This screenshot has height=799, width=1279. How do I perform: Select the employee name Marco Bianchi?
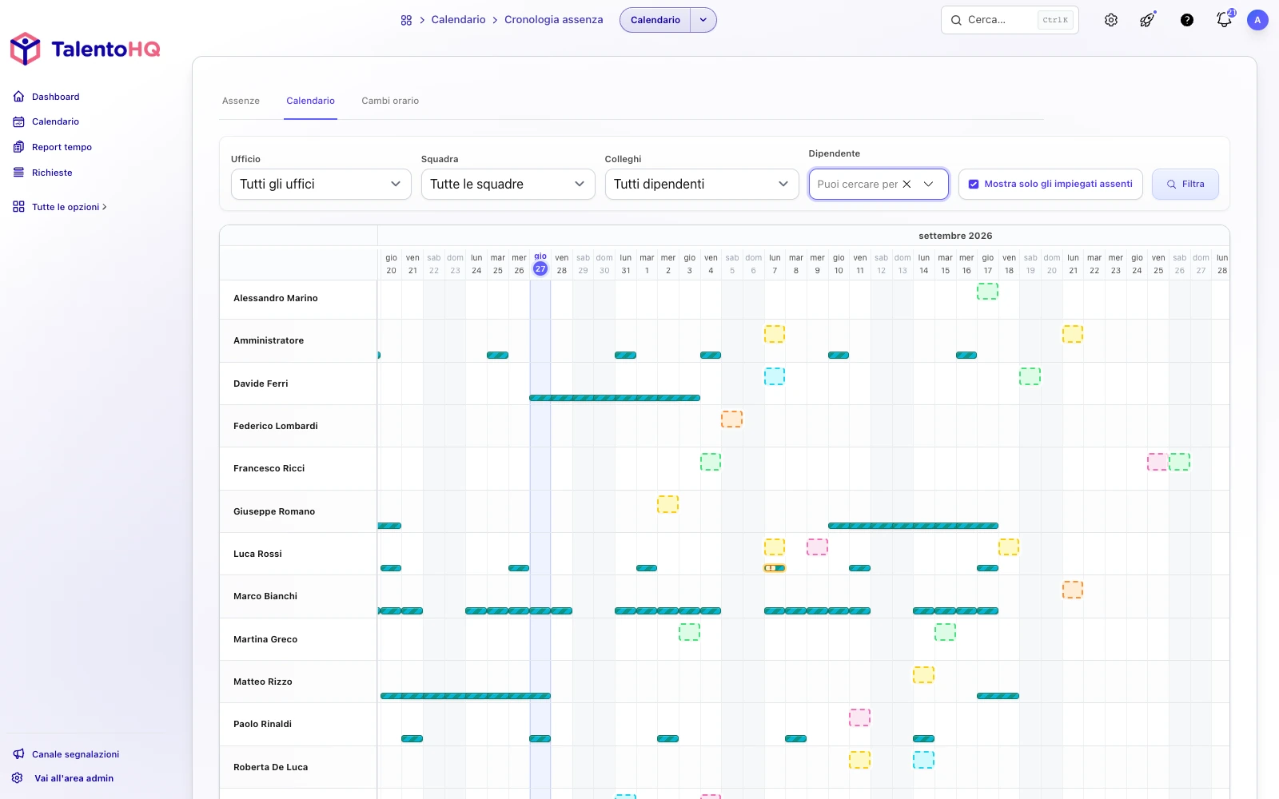(265, 596)
